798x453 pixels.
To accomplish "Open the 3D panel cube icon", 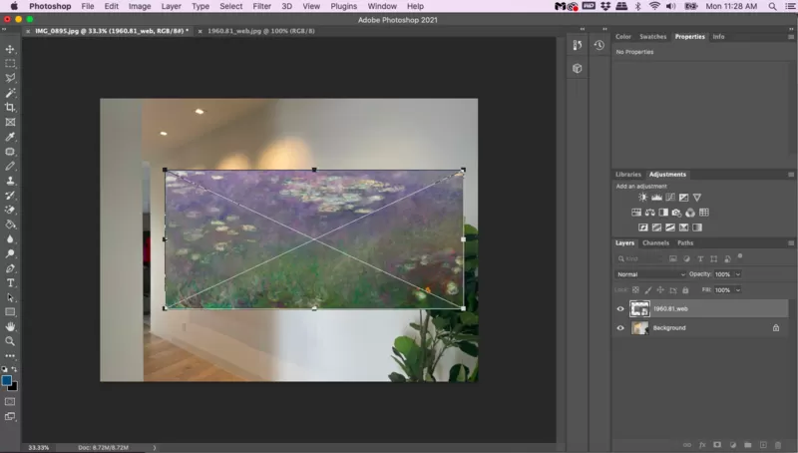I will click(578, 68).
